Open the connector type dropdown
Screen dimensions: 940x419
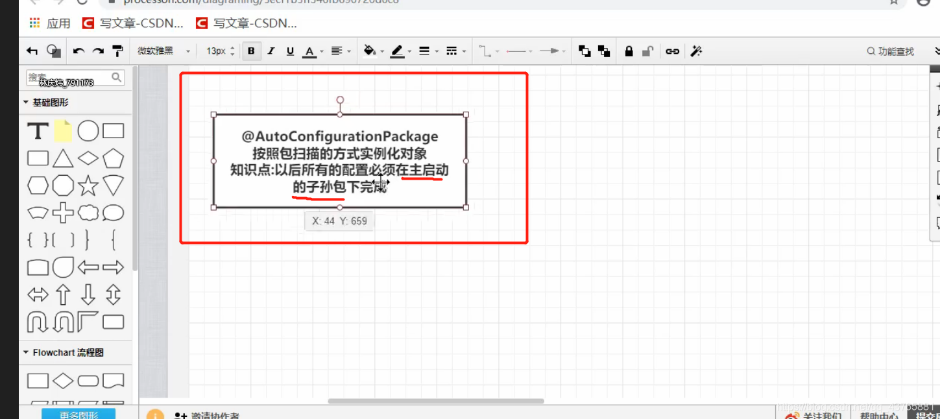click(x=488, y=51)
